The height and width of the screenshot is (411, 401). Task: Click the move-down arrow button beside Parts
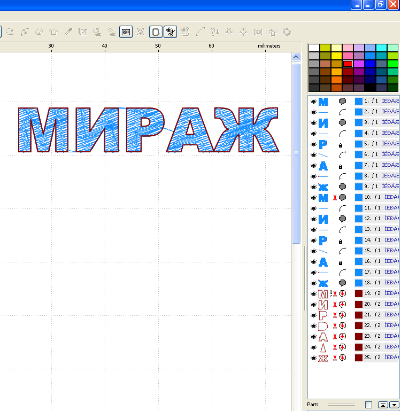(394, 405)
